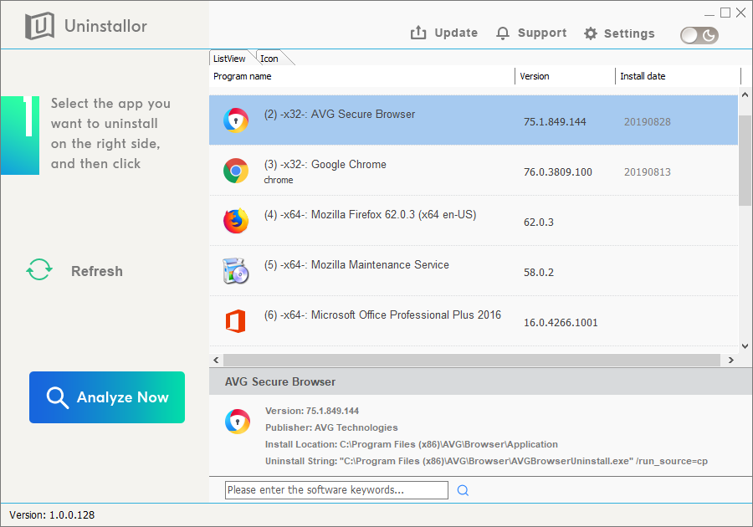Click the Install Location path text

pos(412,444)
